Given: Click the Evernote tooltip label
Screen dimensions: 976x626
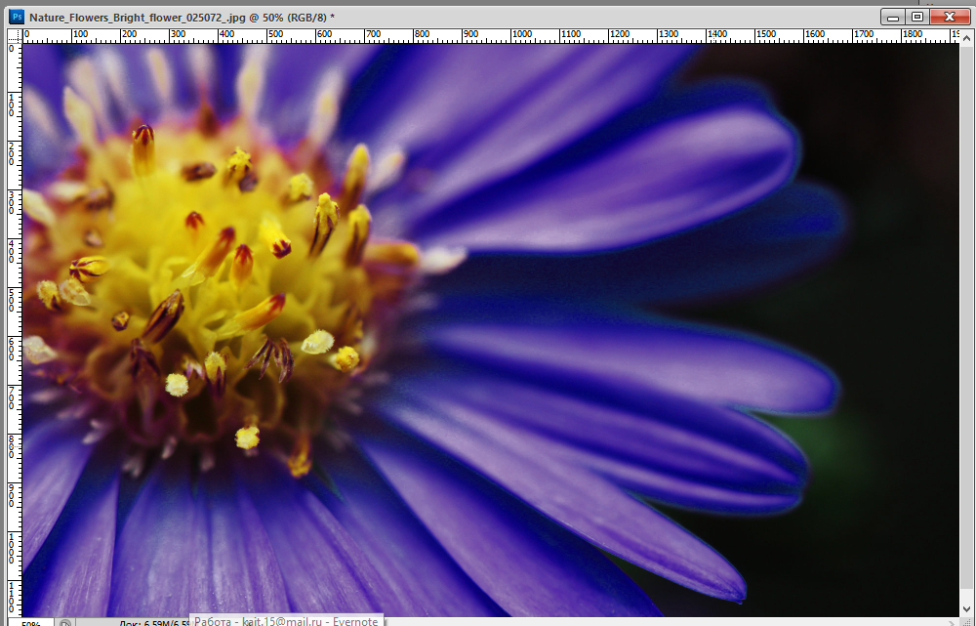Looking at the screenshot, I should click(286, 621).
